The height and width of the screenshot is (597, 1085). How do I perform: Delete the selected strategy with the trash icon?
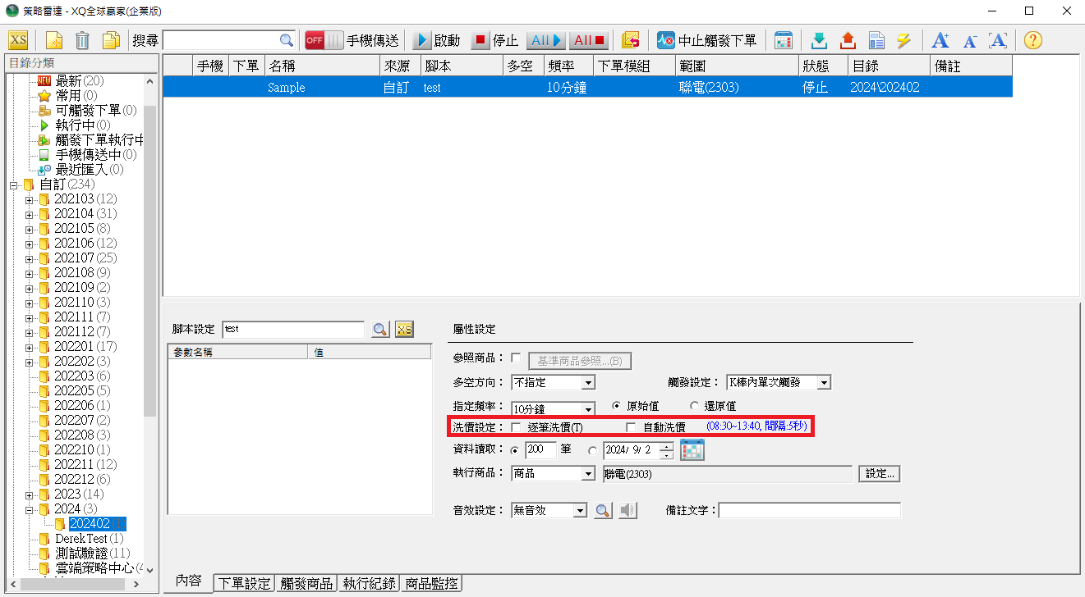[82, 40]
